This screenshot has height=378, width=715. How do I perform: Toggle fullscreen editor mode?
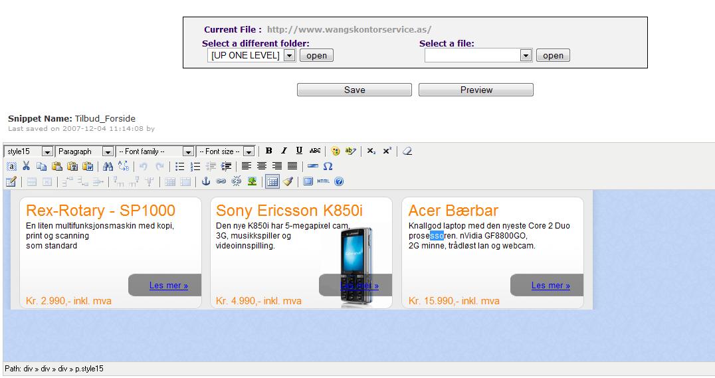pos(308,181)
